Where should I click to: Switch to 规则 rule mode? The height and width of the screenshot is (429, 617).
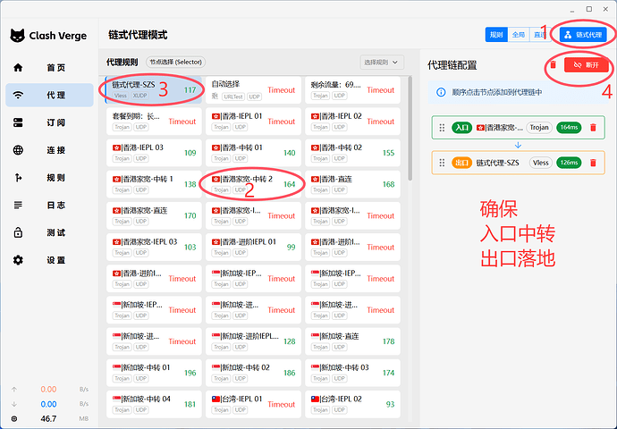496,35
